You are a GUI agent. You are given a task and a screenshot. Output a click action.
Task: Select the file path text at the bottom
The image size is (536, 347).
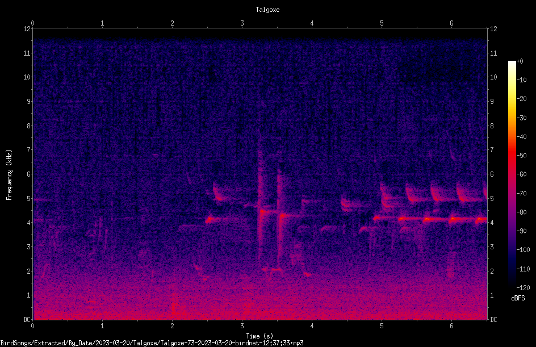(152, 343)
